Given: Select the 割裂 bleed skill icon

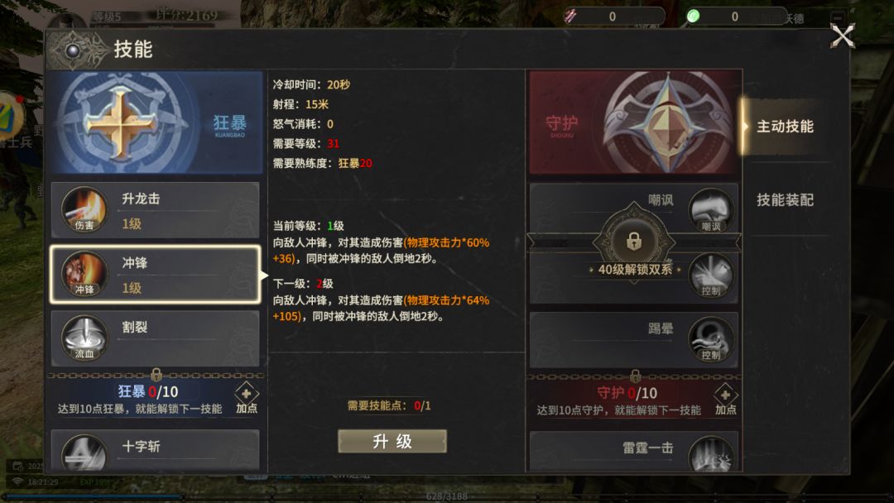Looking at the screenshot, I should (84, 338).
